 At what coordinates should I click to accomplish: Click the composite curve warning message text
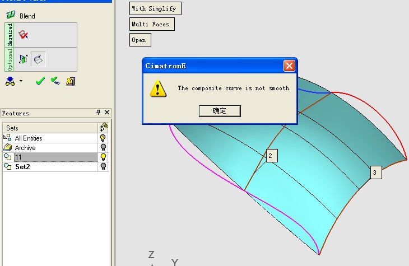234,88
